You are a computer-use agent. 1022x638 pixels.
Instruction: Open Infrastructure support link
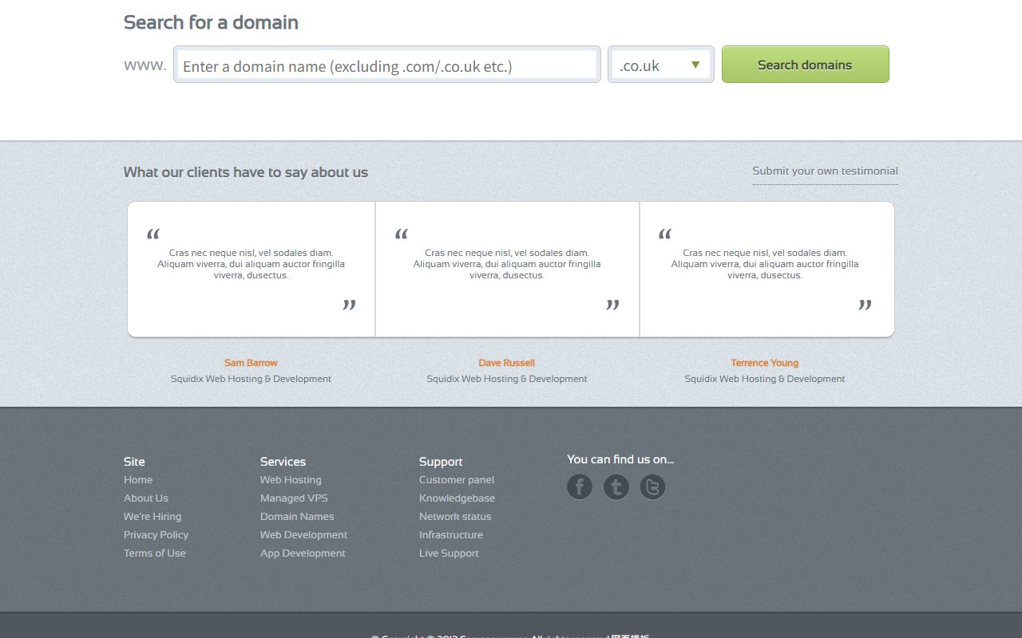[451, 535]
